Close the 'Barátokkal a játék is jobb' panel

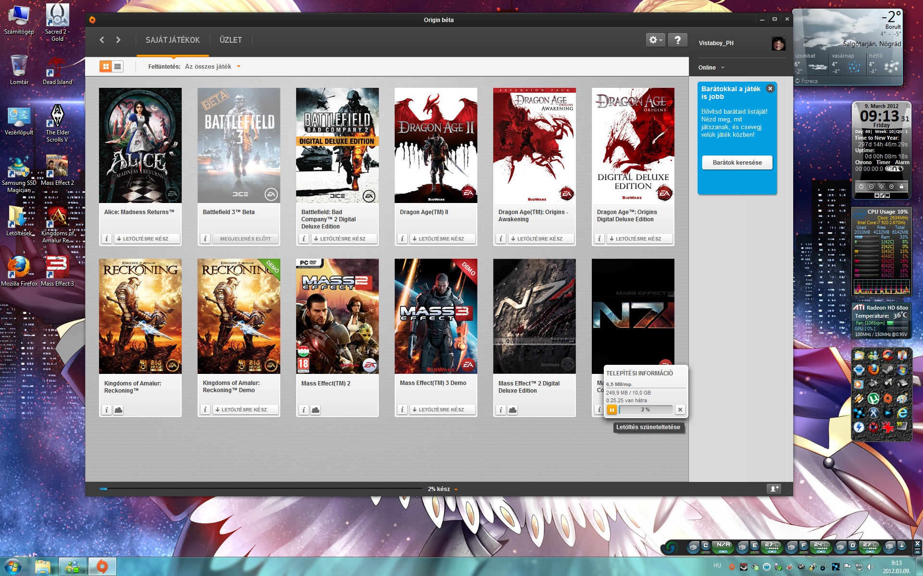(x=770, y=88)
